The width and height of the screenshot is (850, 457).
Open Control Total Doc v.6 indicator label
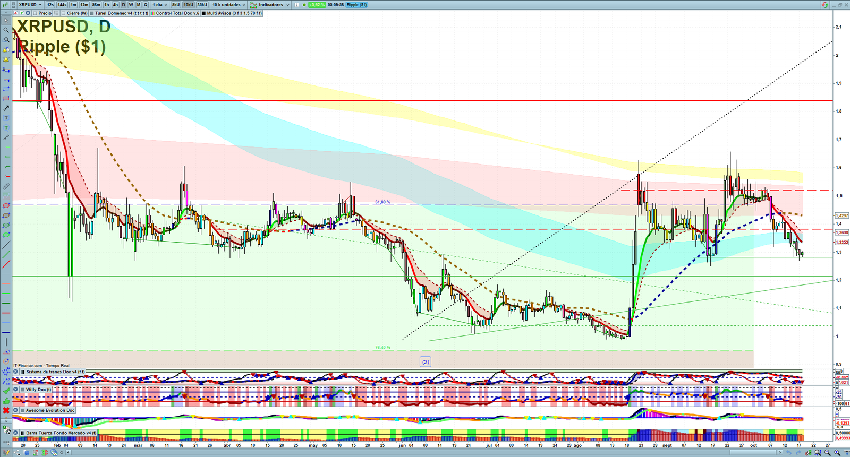175,13
